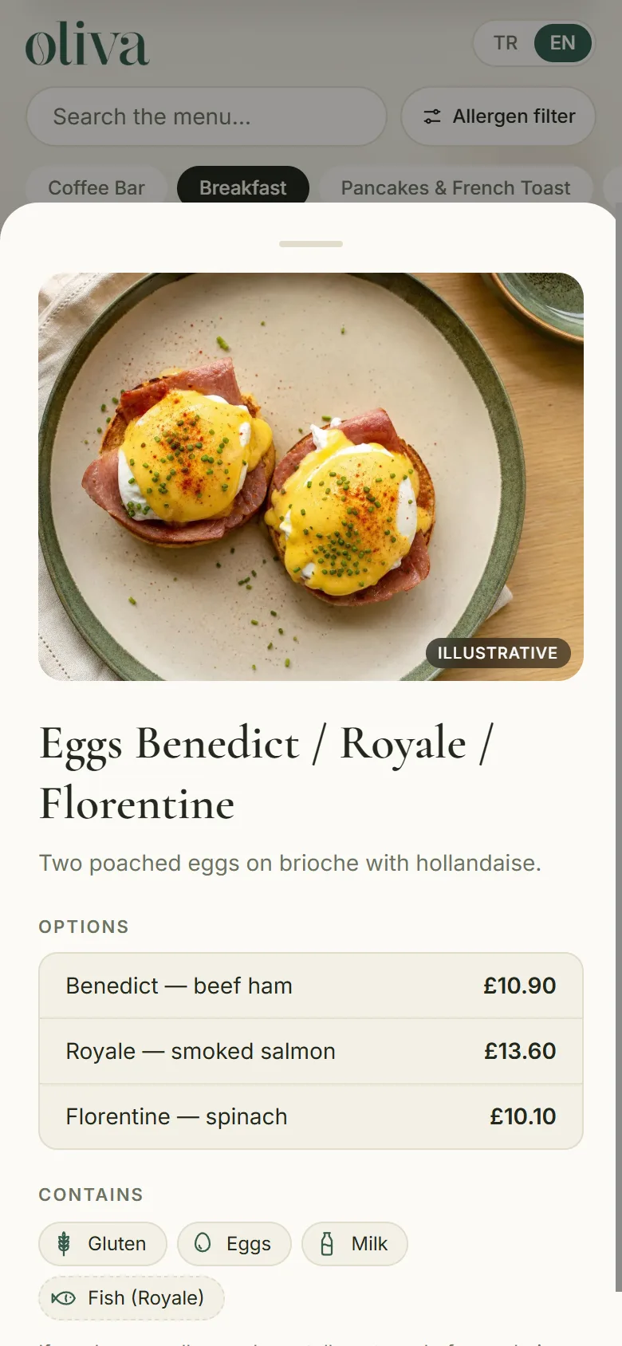
Task: Select the Breakfast category tab
Action: (x=242, y=188)
